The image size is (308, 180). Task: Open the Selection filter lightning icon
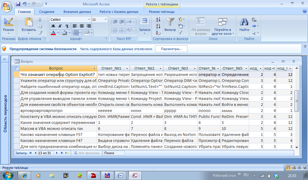(x=181, y=19)
